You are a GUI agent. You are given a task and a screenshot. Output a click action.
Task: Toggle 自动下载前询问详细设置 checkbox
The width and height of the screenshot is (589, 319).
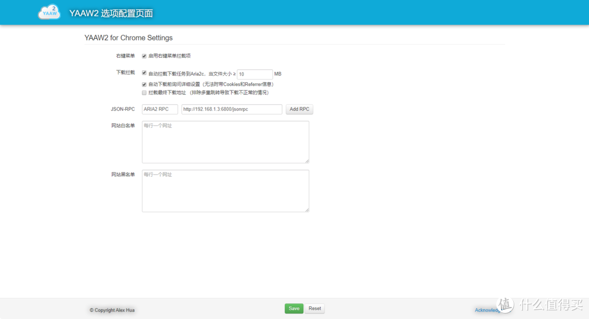[144, 85]
